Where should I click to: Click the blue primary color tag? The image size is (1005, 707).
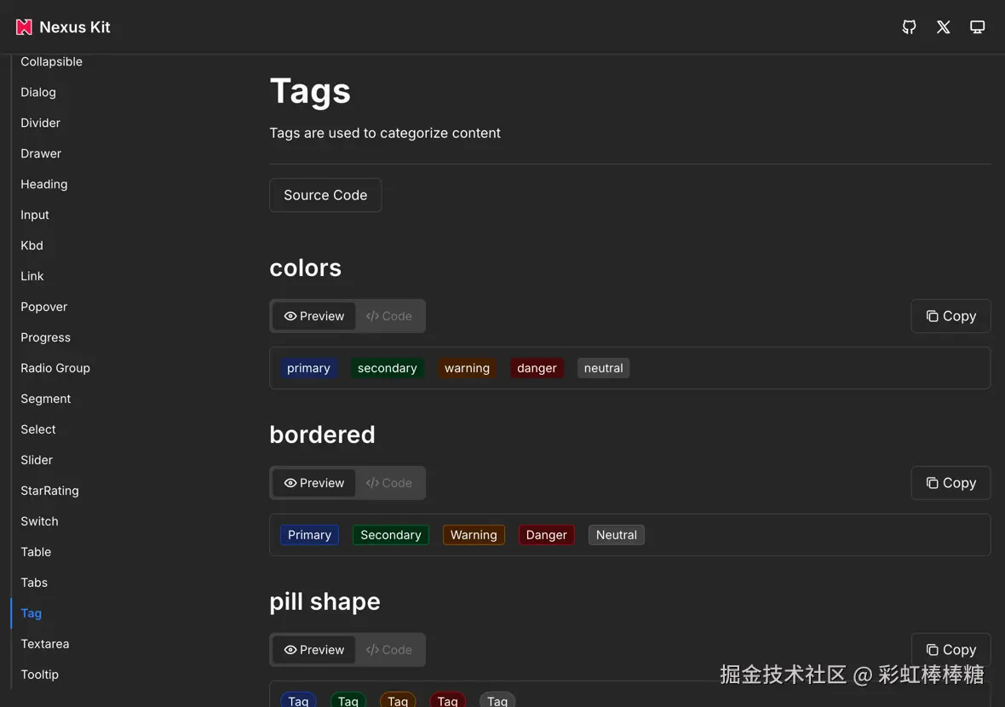coord(308,368)
